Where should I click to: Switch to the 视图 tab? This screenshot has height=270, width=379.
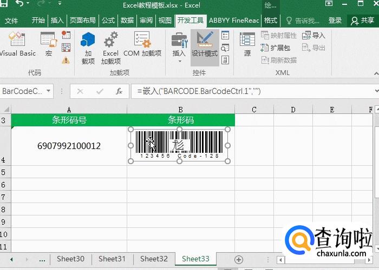(x=165, y=21)
